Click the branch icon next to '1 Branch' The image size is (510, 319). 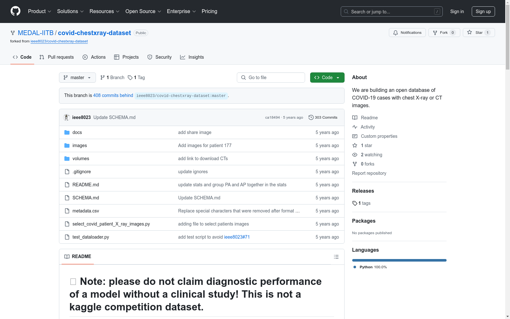[x=103, y=78]
